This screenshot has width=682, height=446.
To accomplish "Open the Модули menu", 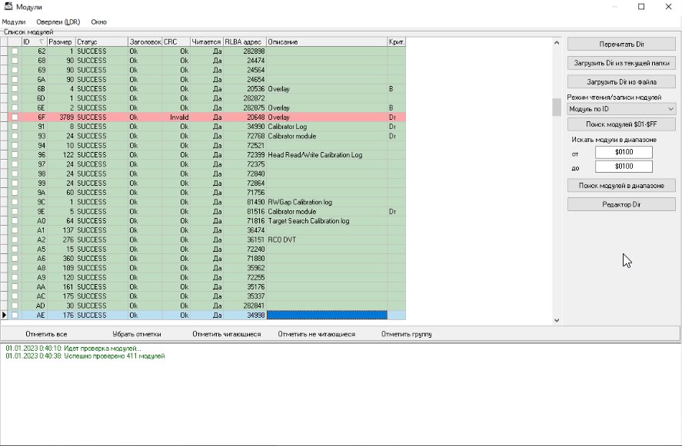I will (14, 21).
